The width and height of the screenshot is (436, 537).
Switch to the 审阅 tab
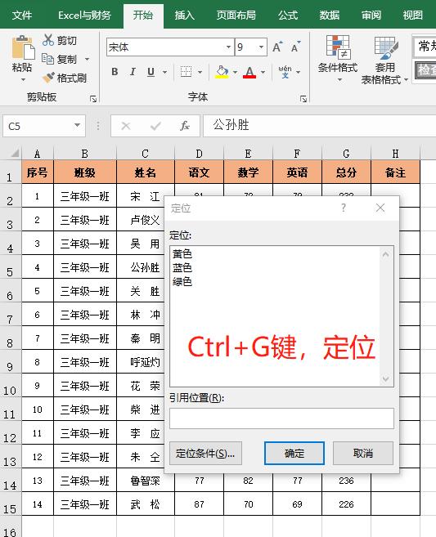[x=371, y=15]
